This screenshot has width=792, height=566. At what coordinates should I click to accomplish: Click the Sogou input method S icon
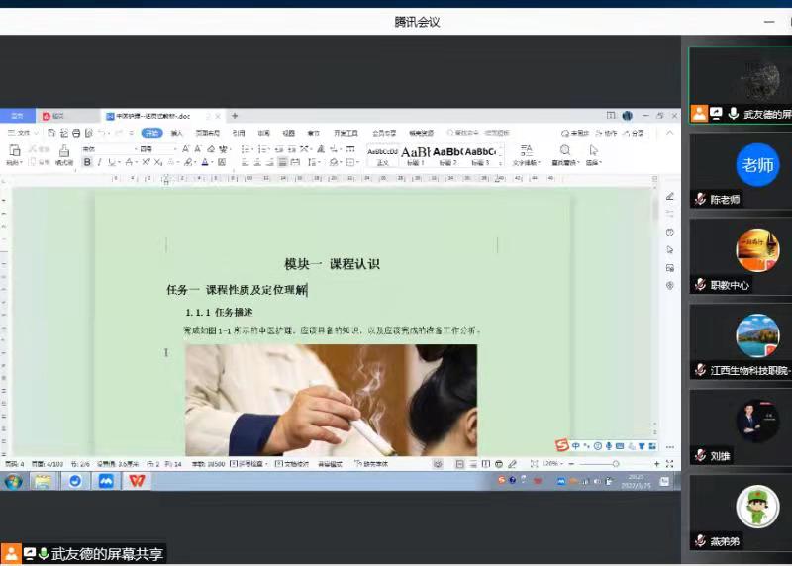coord(561,446)
